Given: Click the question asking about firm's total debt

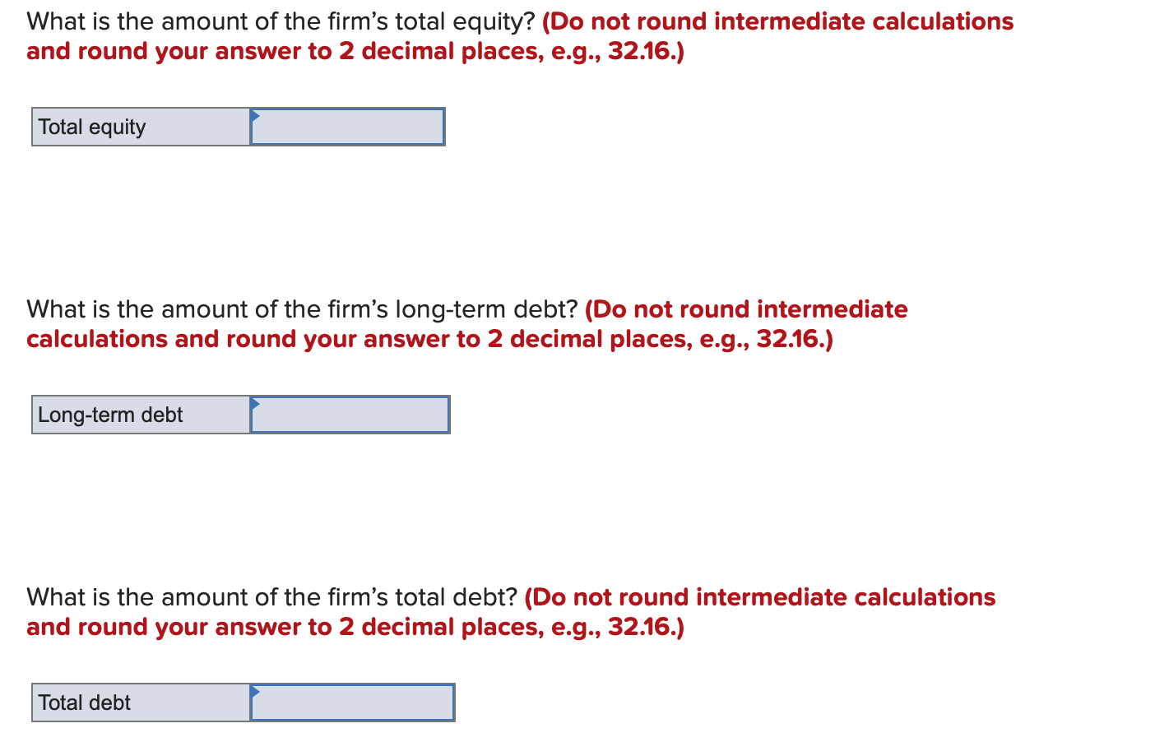Looking at the screenshot, I should pos(271,597).
